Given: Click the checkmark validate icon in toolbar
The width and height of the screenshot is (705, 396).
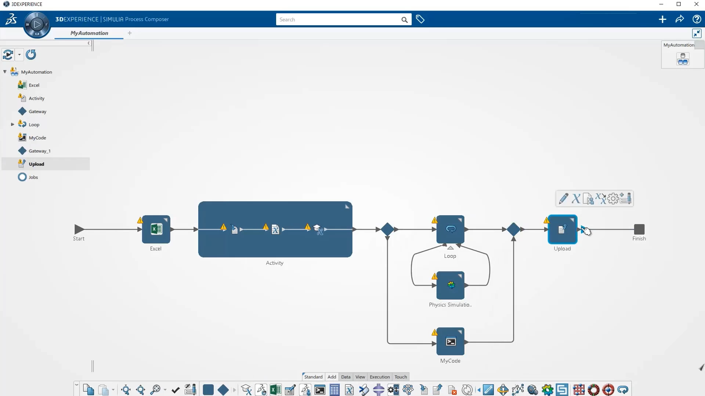Looking at the screenshot, I should [x=176, y=390].
